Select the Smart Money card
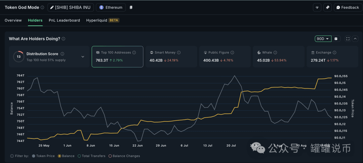Image resolution: width=363 pixels, height=163 pixels. click(171, 57)
